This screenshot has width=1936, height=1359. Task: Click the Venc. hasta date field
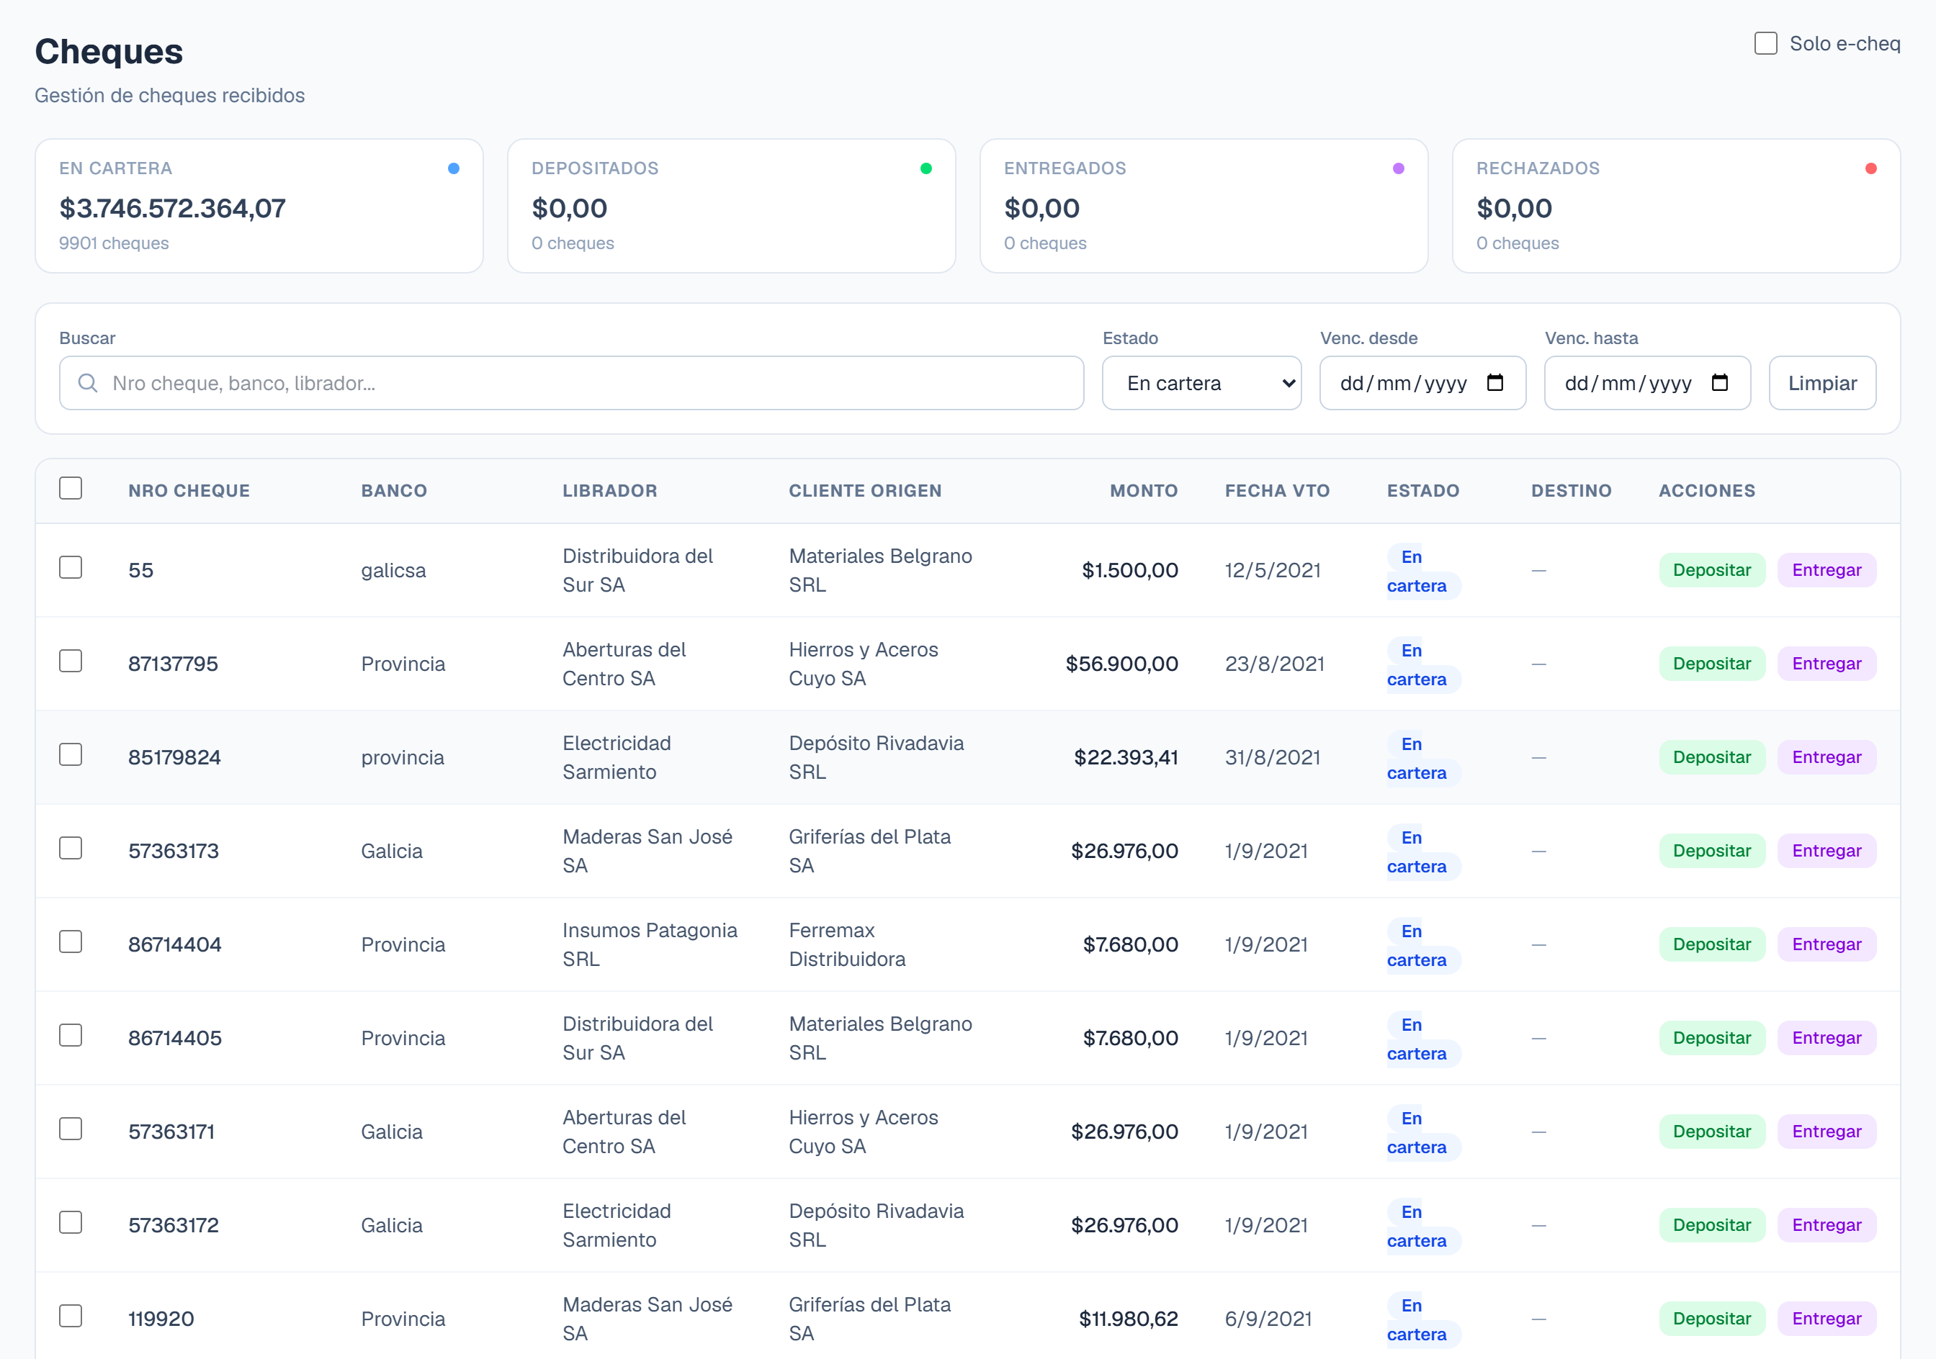1646,384
